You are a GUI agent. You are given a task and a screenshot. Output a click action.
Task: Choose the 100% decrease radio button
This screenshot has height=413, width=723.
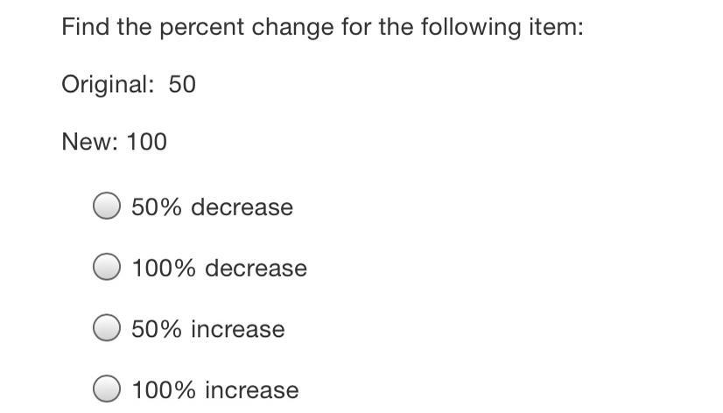coord(107,267)
